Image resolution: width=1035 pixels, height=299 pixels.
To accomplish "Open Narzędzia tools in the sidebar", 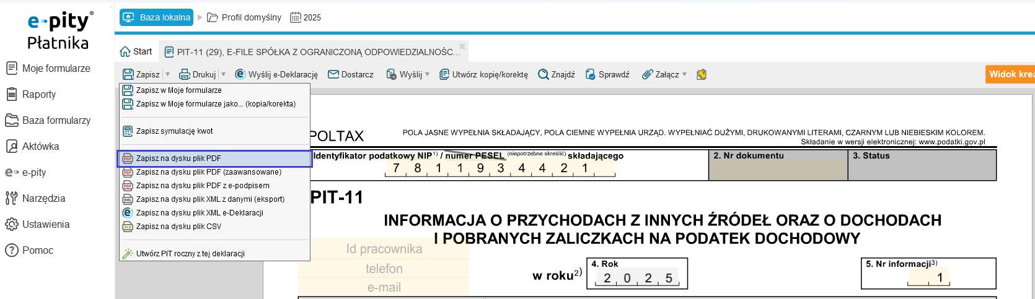I will [43, 198].
